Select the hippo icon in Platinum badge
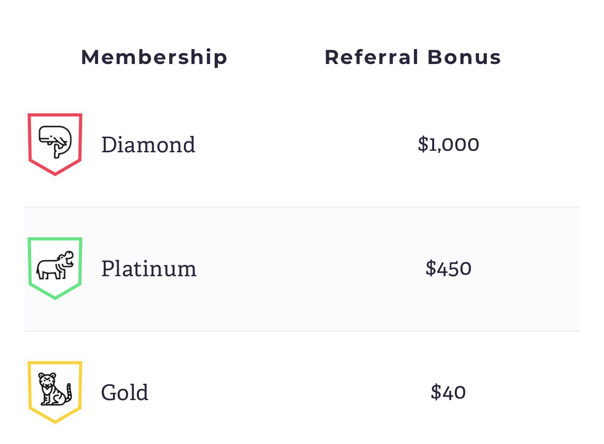Screen dimensions: 604x444 (55, 265)
